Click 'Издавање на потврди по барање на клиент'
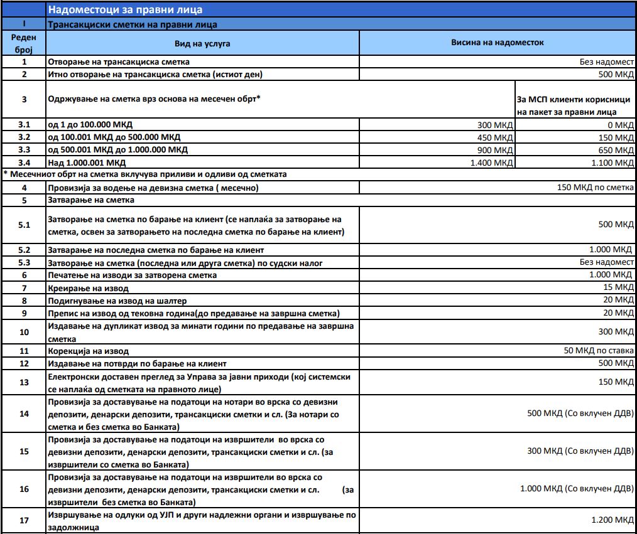The image size is (637, 534). (137, 363)
